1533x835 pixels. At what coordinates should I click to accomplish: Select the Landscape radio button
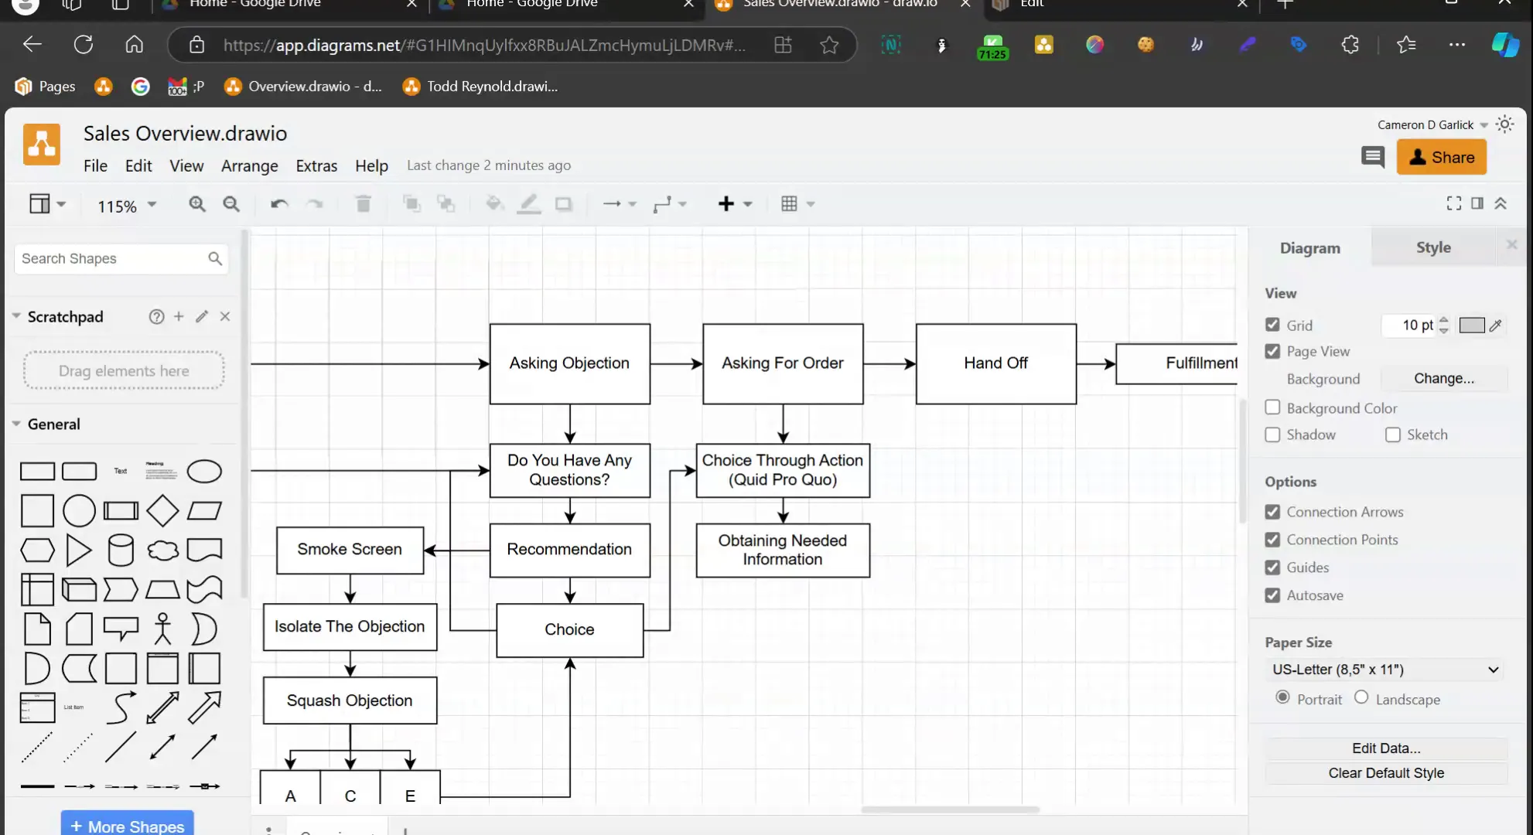pos(1361,697)
